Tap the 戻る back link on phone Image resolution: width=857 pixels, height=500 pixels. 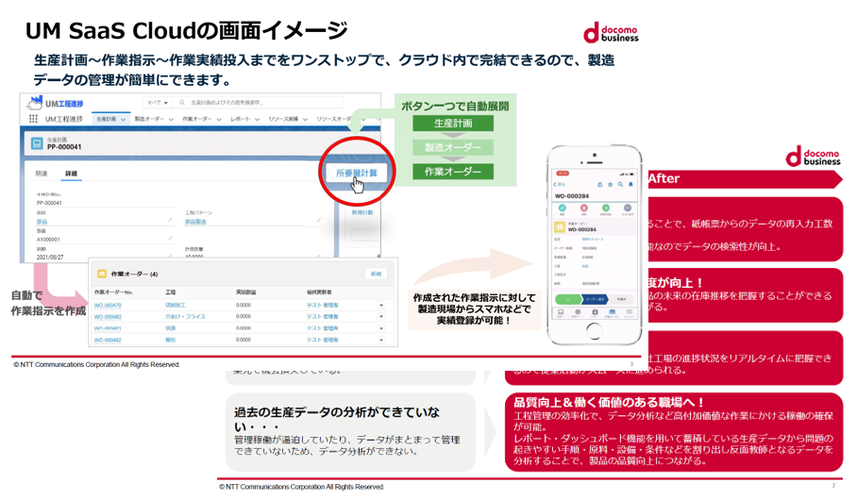point(559,185)
